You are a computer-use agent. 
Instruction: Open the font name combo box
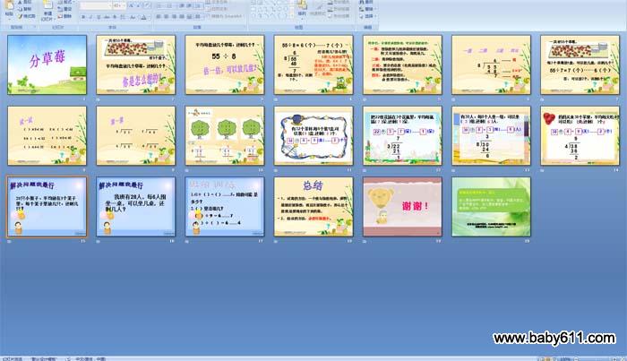96,5
